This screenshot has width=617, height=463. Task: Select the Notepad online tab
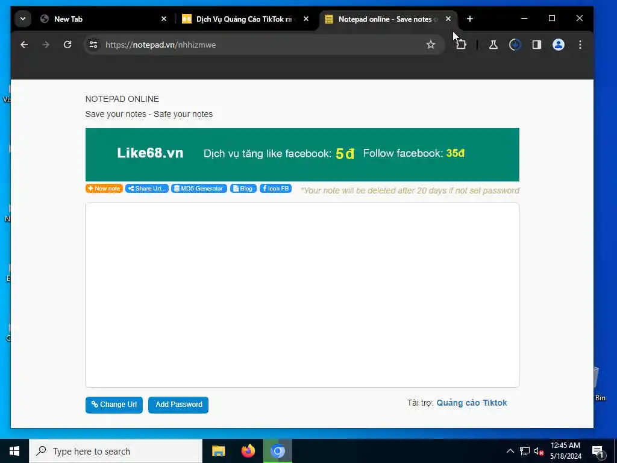coord(388,19)
